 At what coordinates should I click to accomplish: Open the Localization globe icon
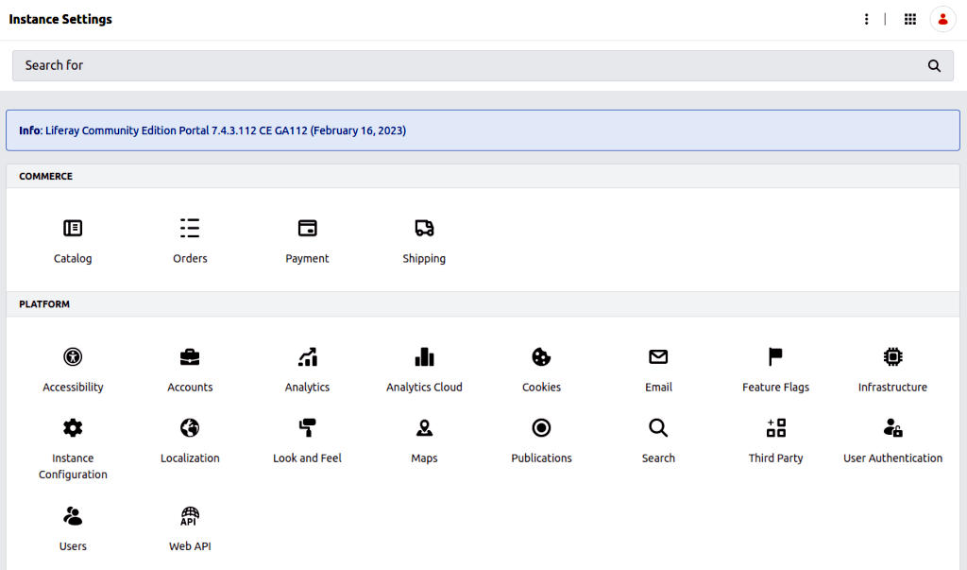[190, 427]
